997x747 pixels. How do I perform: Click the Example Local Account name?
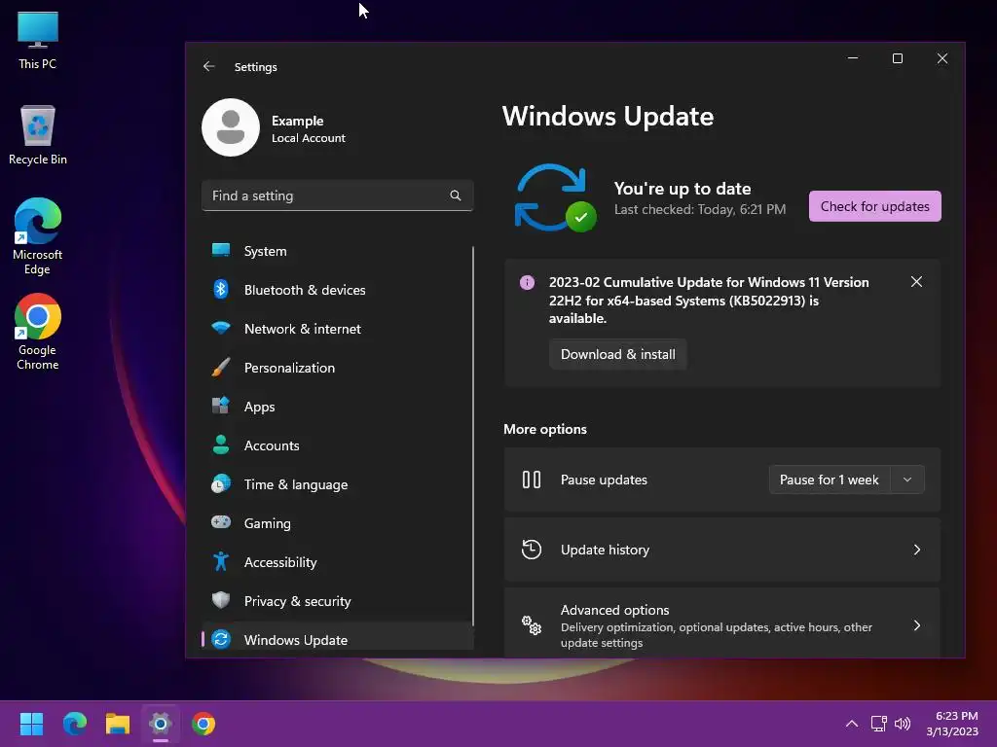[x=309, y=129]
